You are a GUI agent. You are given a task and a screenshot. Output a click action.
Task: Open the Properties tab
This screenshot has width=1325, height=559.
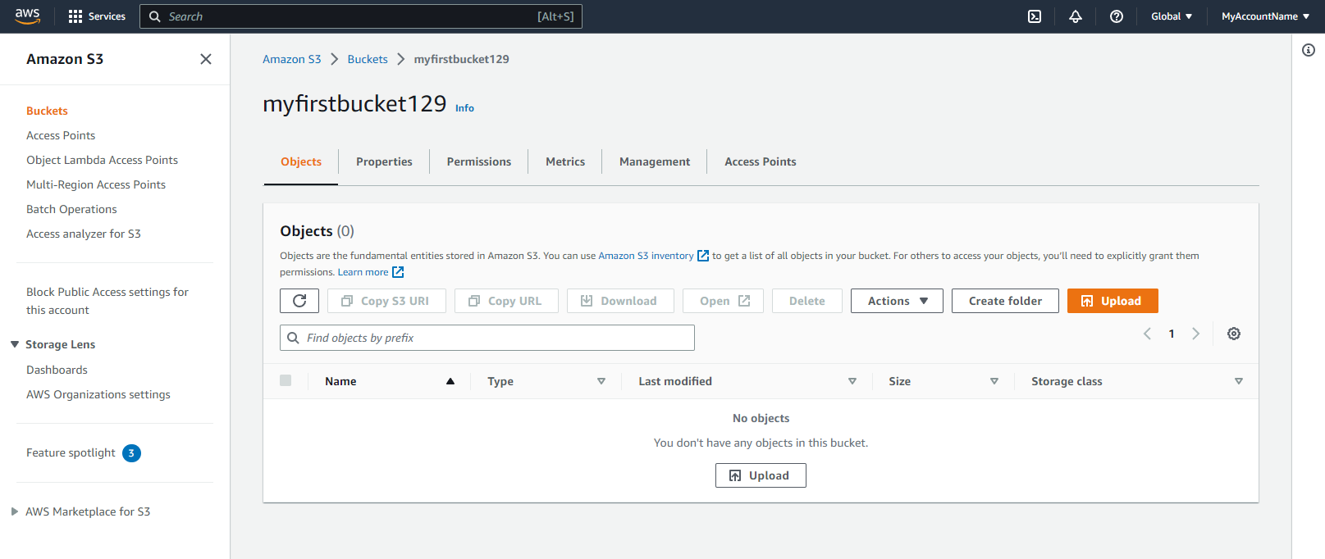point(384,161)
